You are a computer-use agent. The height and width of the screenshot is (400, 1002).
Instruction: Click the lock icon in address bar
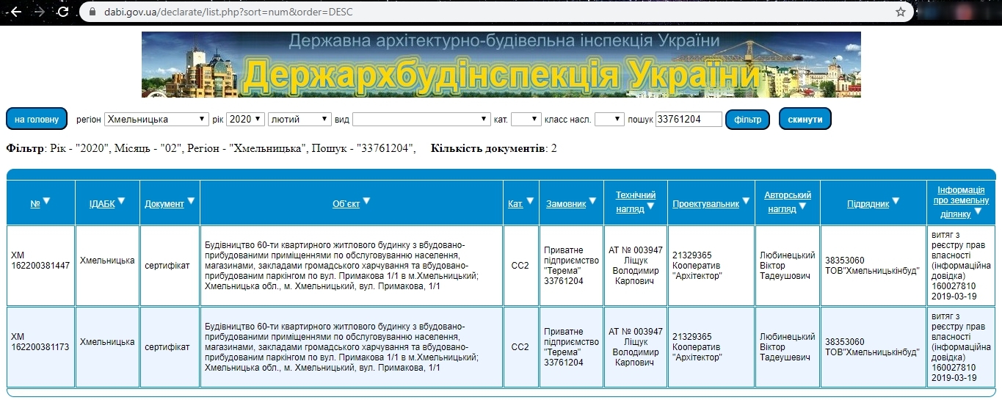coord(92,12)
